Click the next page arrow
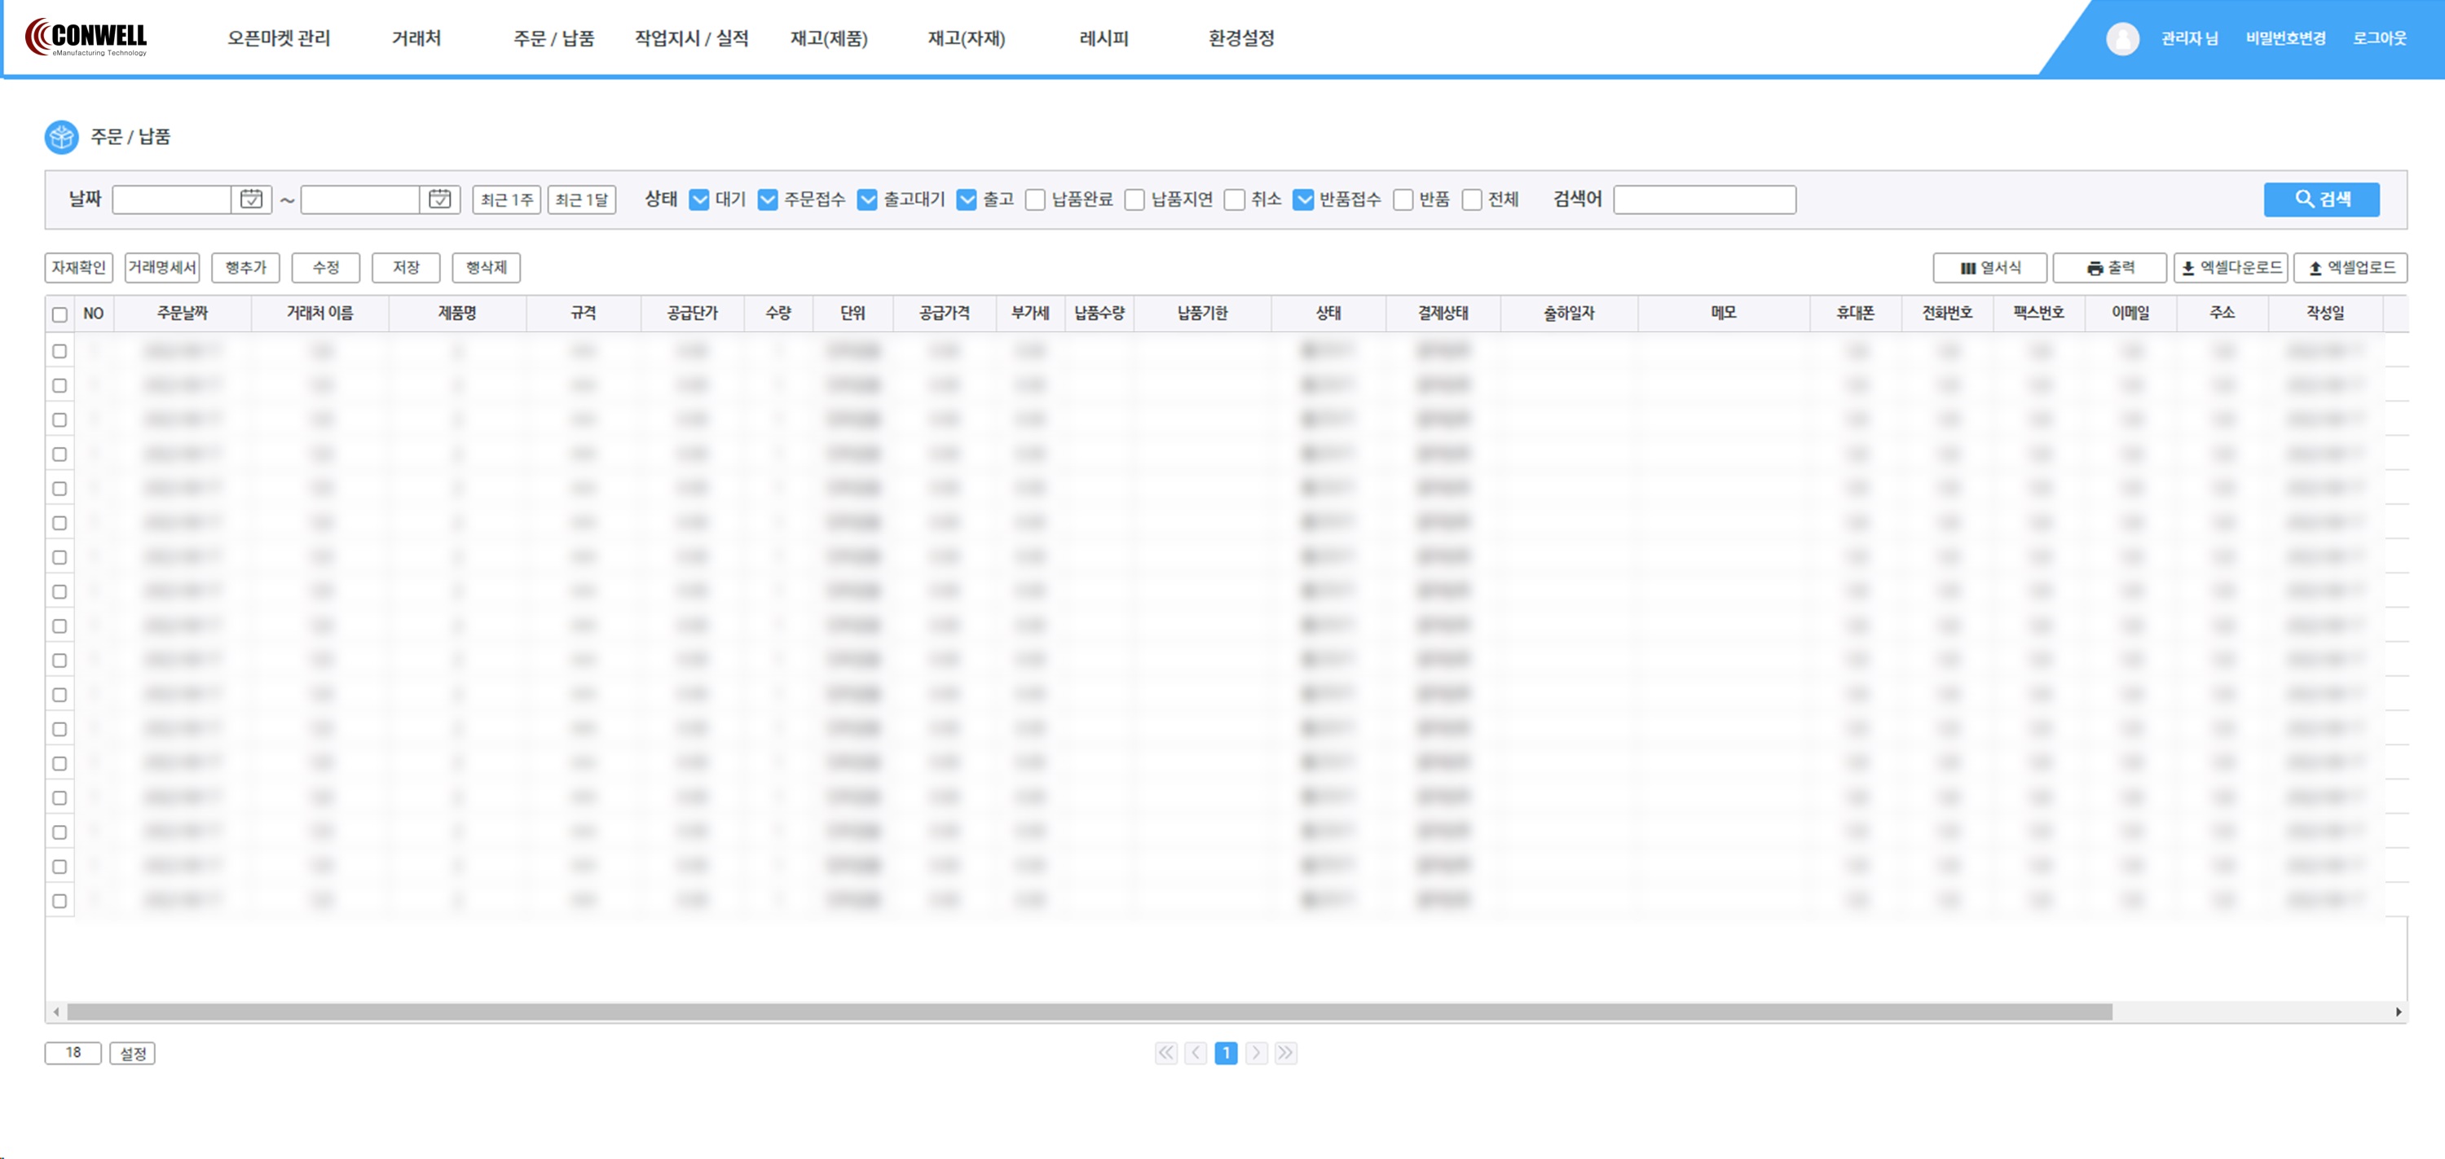The width and height of the screenshot is (2445, 1159). coord(1256,1053)
